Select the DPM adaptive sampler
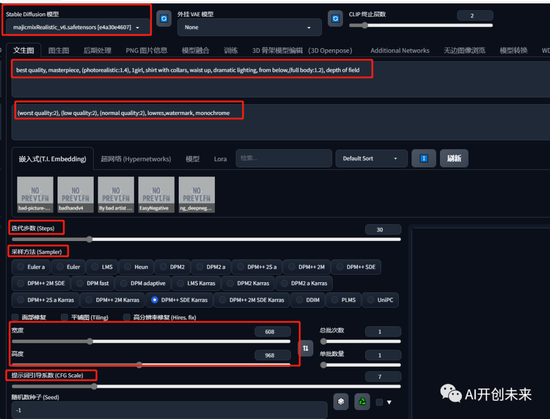Image resolution: width=550 pixels, height=419 pixels. (143, 283)
